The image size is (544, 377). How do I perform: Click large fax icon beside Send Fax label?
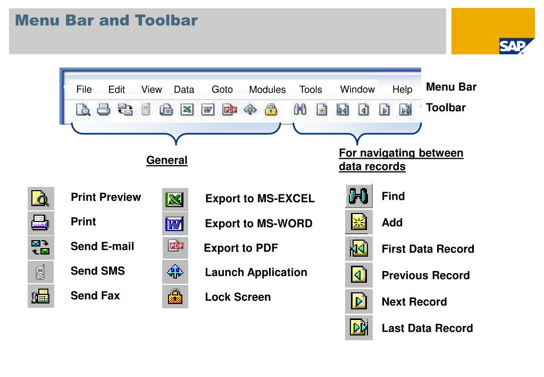click(x=40, y=296)
